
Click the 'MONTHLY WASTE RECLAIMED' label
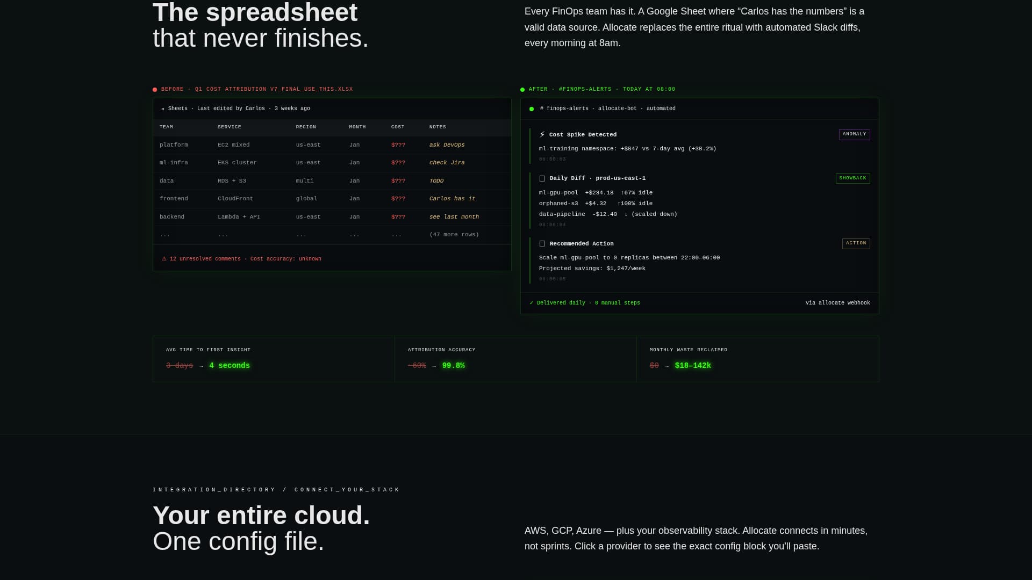(689, 350)
